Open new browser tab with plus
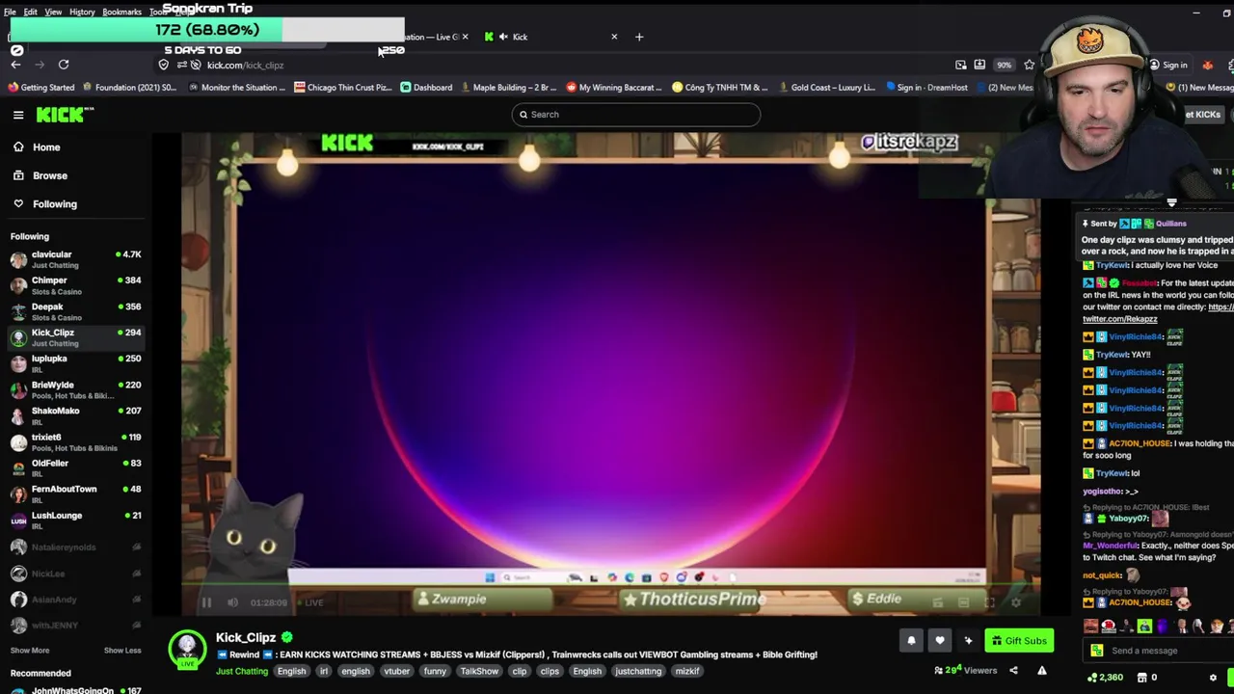Image resolution: width=1234 pixels, height=694 pixels. click(x=639, y=37)
